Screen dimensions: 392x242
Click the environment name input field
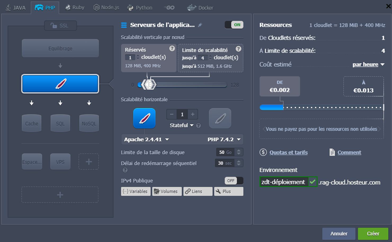click(283, 182)
